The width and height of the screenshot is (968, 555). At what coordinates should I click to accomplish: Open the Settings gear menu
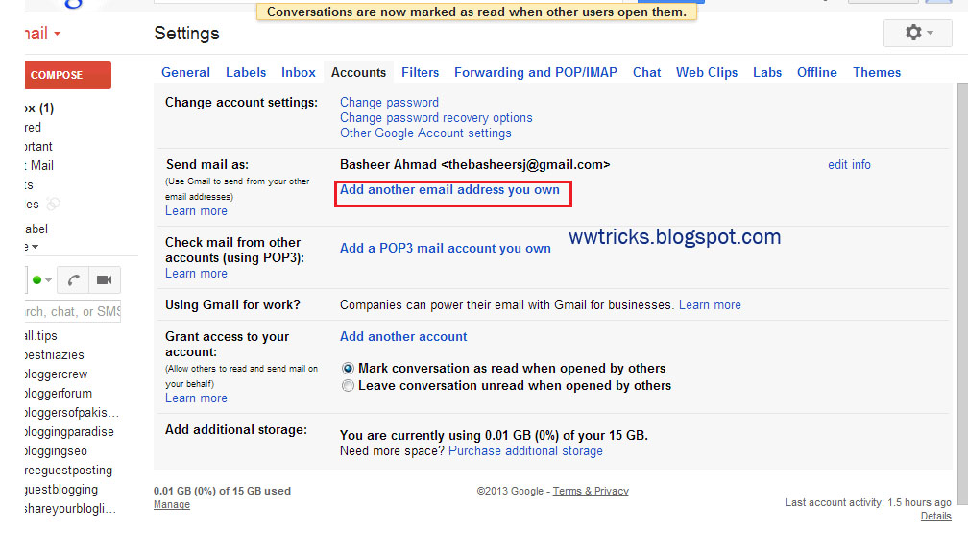tap(916, 32)
